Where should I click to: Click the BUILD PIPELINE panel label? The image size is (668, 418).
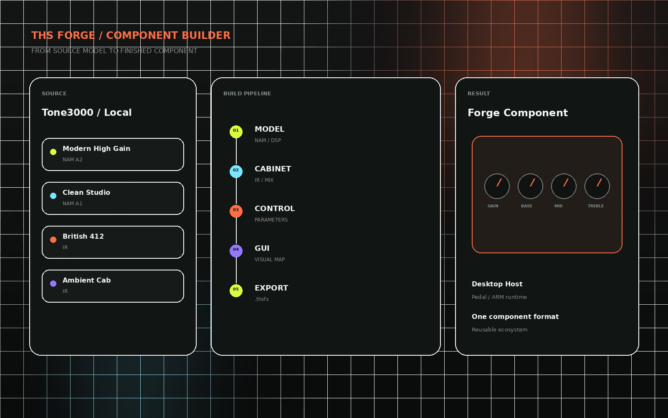click(247, 94)
